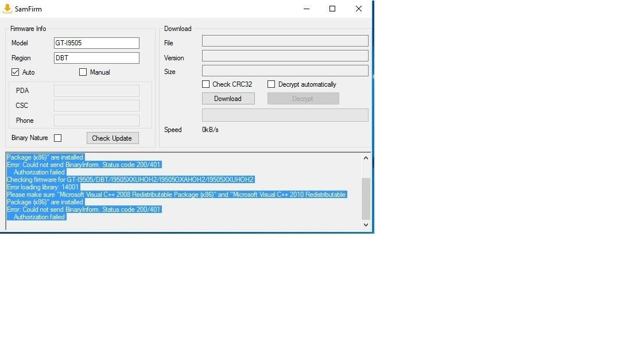The image size is (628, 353).
Task: Minimize the SamFirm window
Action: (307, 9)
